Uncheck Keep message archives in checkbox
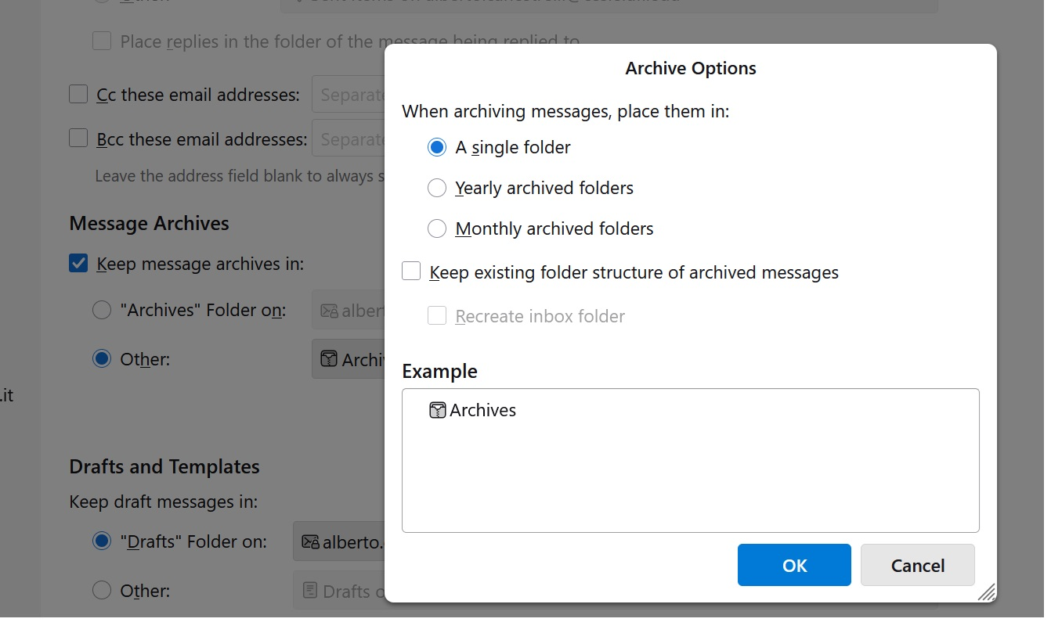Viewport: 1051px width, 633px height. [78, 264]
